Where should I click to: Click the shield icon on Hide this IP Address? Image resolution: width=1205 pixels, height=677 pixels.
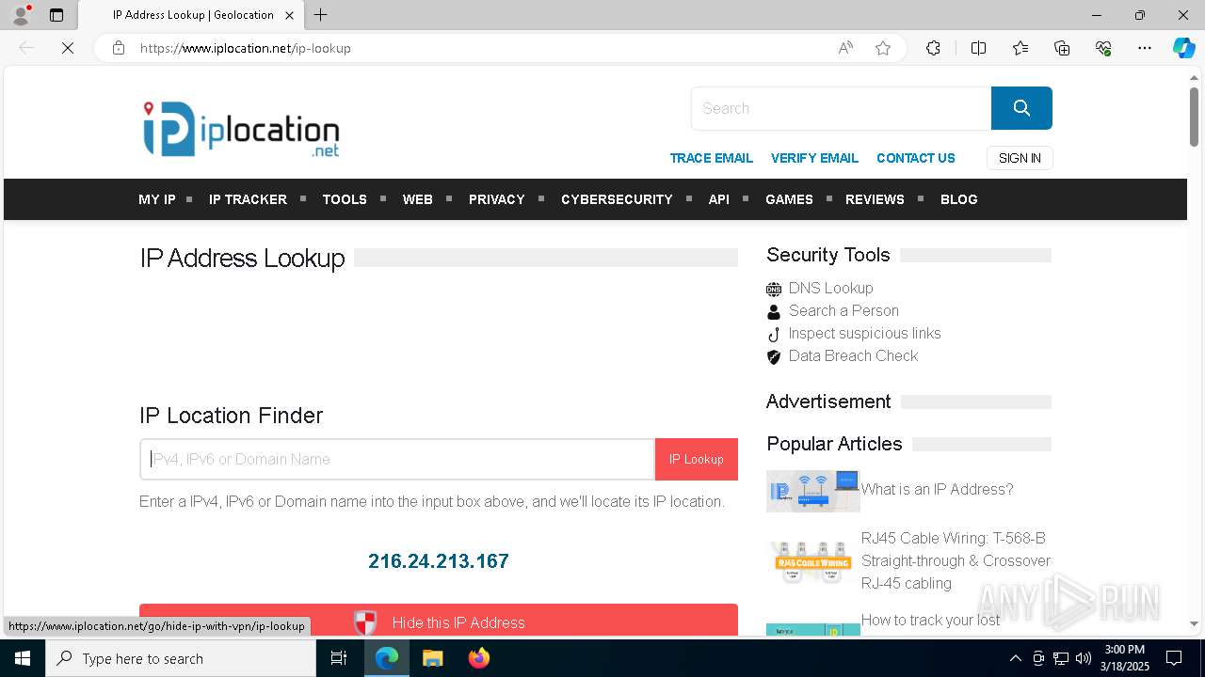pyautogui.click(x=365, y=622)
